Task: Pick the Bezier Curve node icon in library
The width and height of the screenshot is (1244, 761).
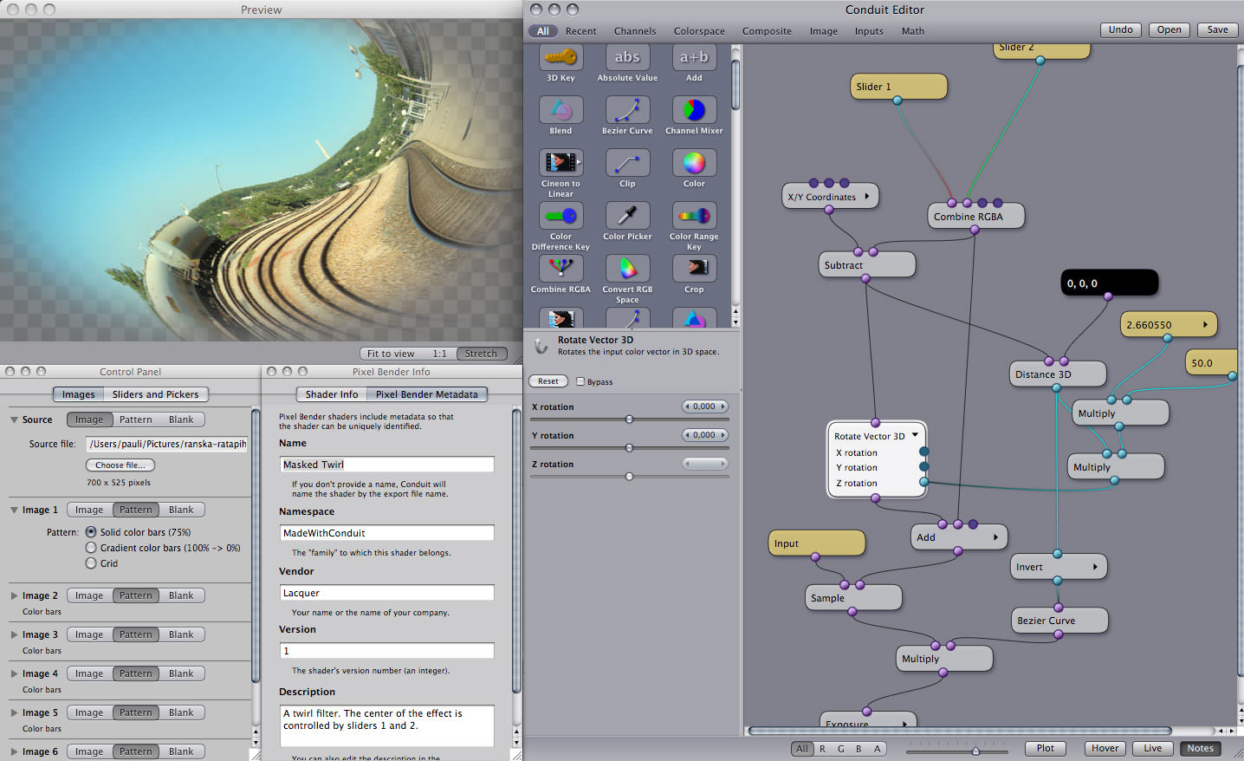Action: point(627,110)
